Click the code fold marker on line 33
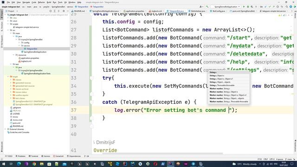The height and width of the screenshot is (167, 297). [91, 78]
